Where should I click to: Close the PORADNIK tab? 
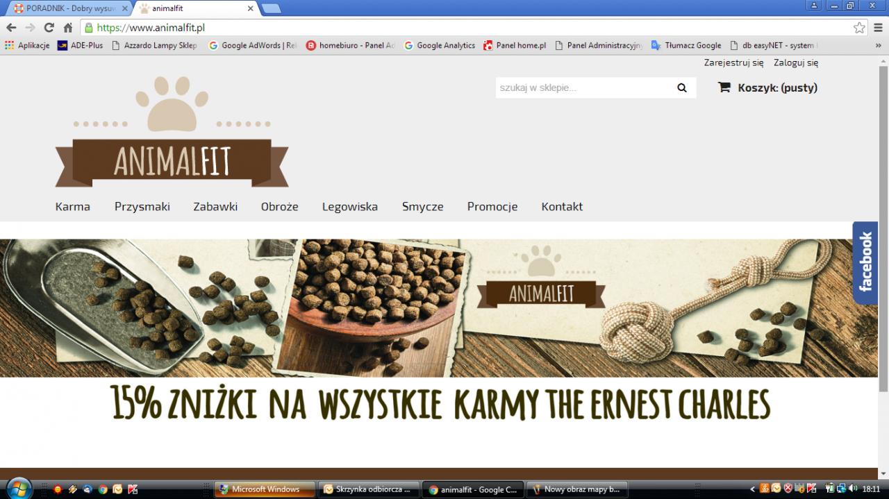coord(124,8)
